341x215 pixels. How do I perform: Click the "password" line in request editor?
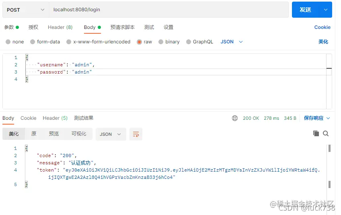pos(65,72)
